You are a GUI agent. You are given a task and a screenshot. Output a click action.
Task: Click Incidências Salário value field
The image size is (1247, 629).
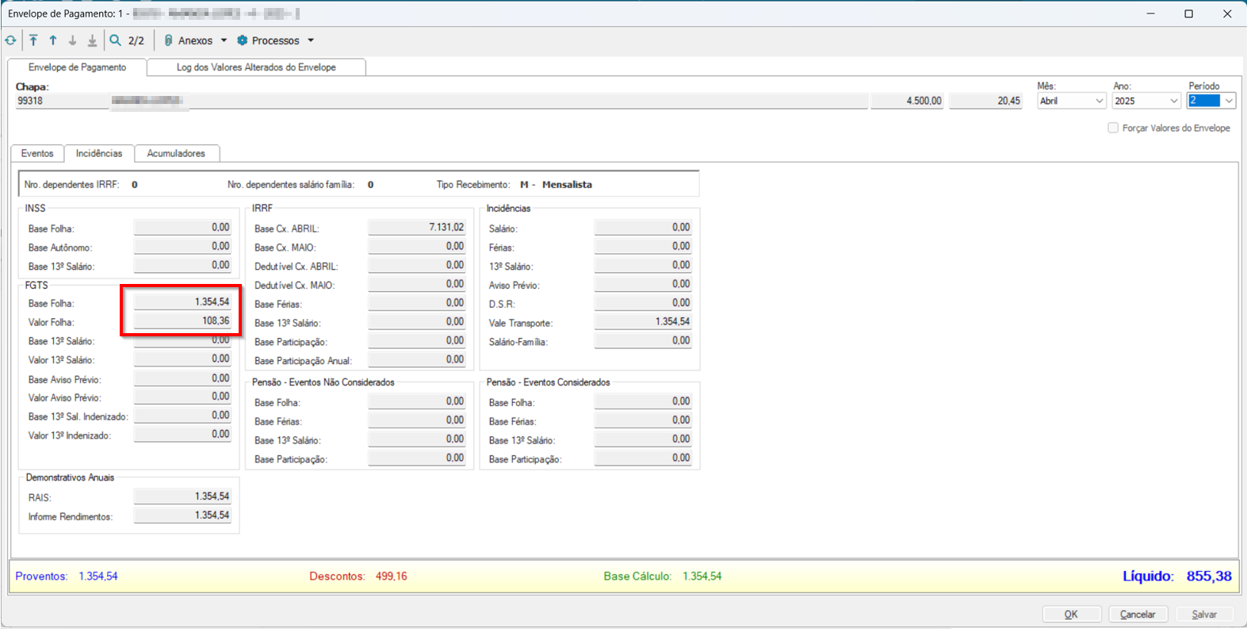pos(643,228)
